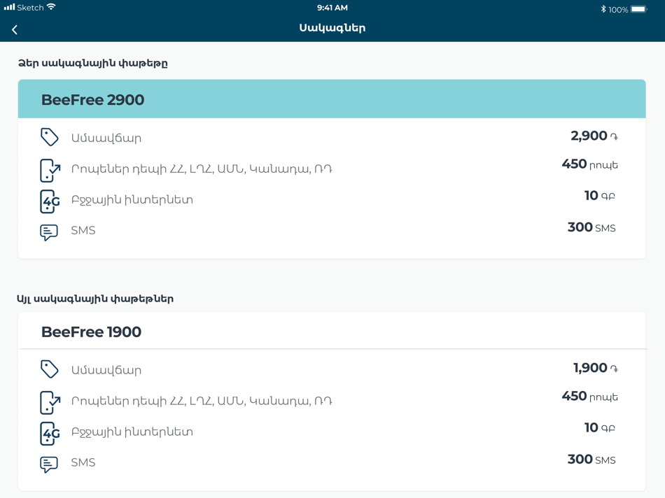The height and width of the screenshot is (498, 665).
Task: Select the Այլ սակագնային փաթեթներ heading
Action: coord(95,299)
